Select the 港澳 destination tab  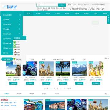click(73, 59)
